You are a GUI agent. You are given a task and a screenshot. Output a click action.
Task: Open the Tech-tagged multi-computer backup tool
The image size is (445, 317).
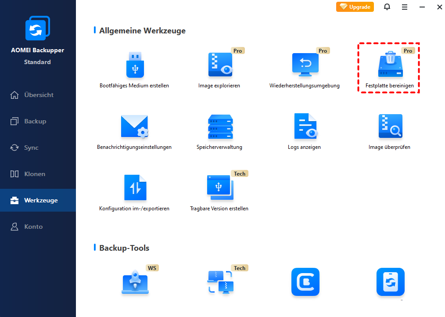click(220, 282)
